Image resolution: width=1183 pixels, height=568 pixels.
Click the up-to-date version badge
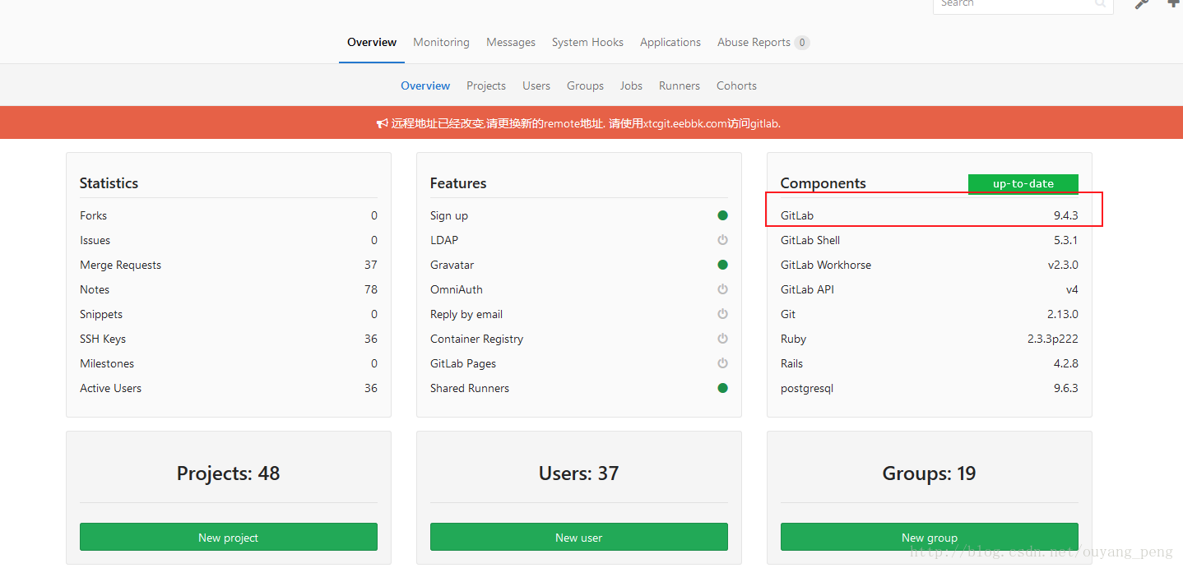click(x=1023, y=184)
